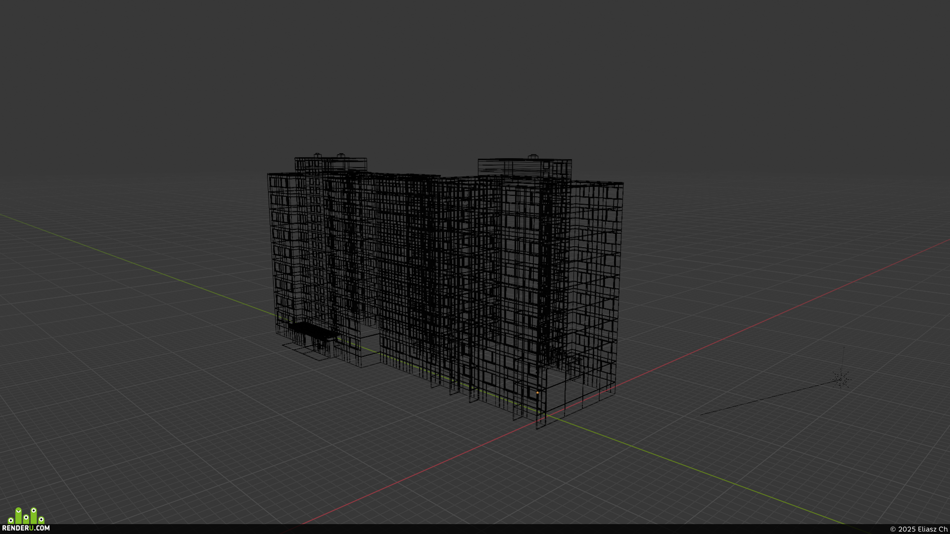Select the right rooftop penthouse structure
This screenshot has height=534, width=950.
tap(525, 168)
